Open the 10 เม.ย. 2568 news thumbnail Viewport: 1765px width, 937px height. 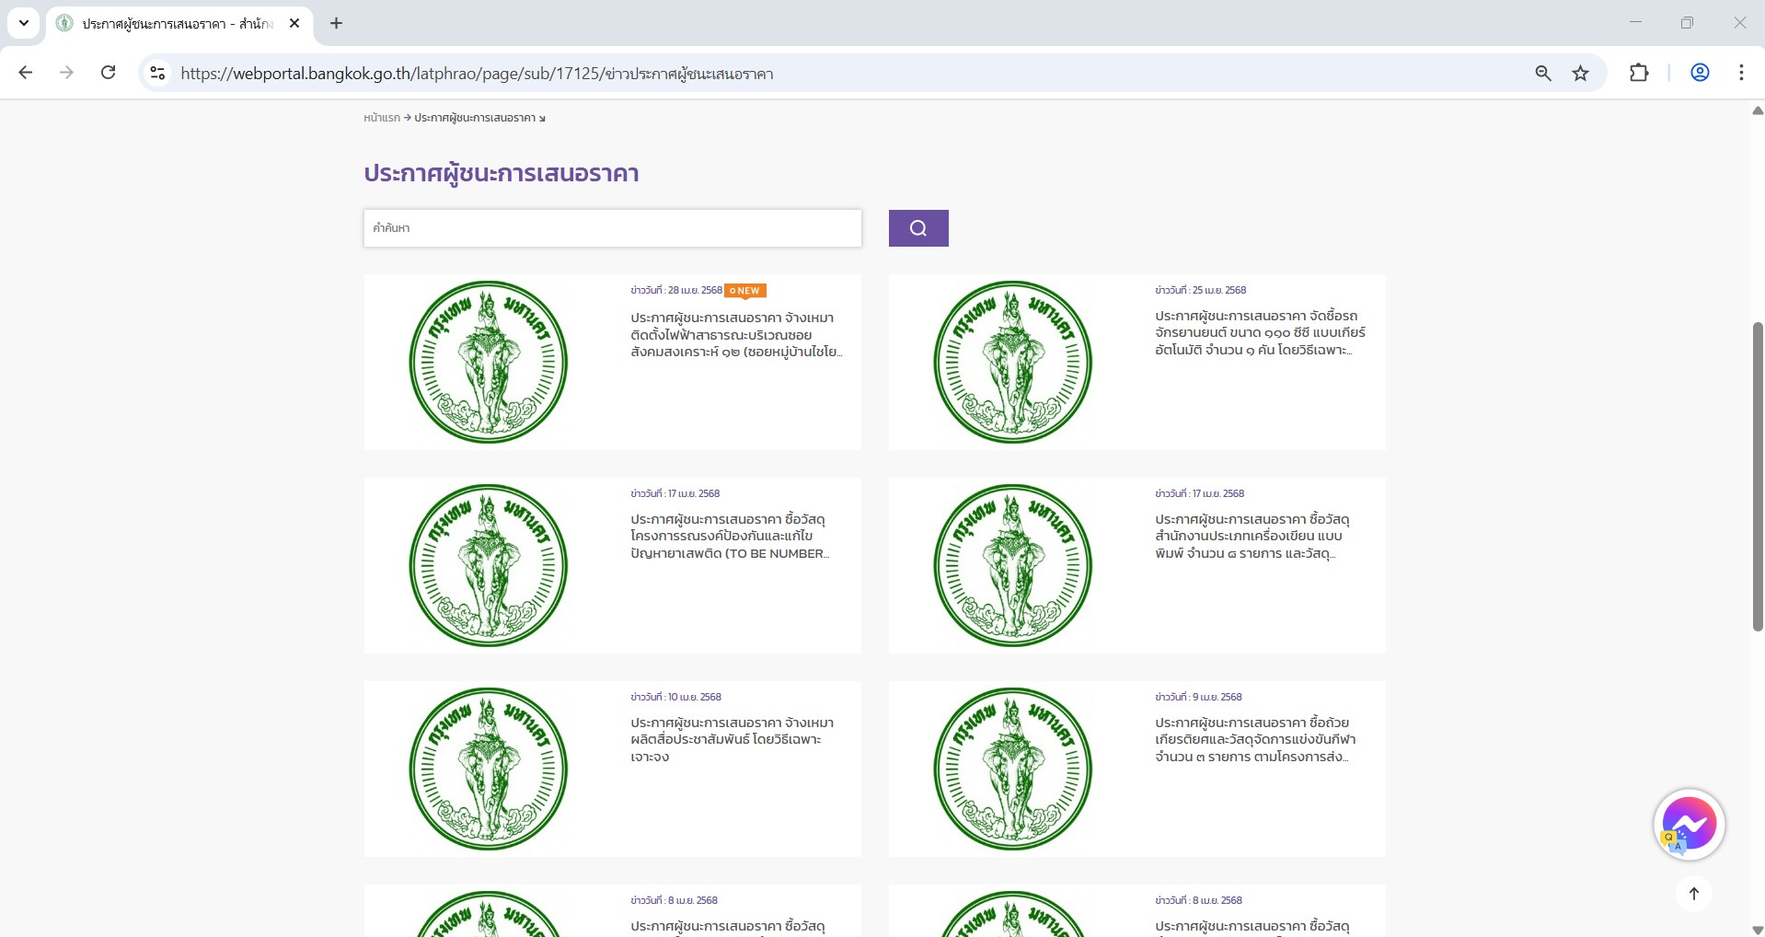coord(489,769)
